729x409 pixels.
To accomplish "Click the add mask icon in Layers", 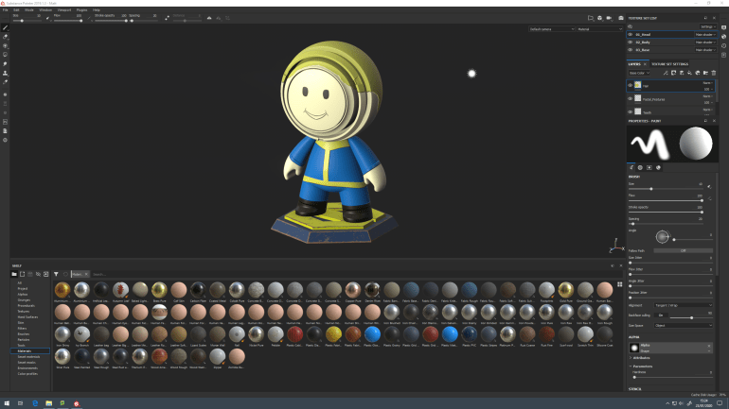I will (674, 73).
